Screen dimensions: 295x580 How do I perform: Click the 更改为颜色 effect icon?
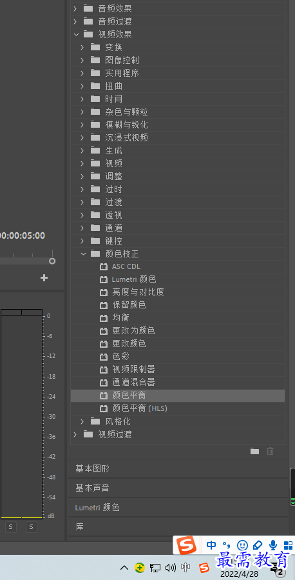tap(104, 331)
